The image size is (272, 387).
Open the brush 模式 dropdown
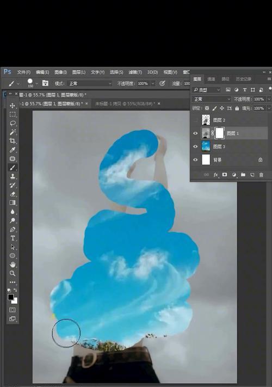[90, 84]
